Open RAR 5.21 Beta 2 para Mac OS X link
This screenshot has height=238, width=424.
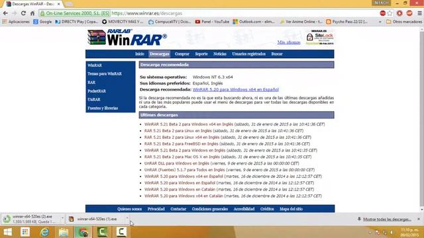coord(182,157)
